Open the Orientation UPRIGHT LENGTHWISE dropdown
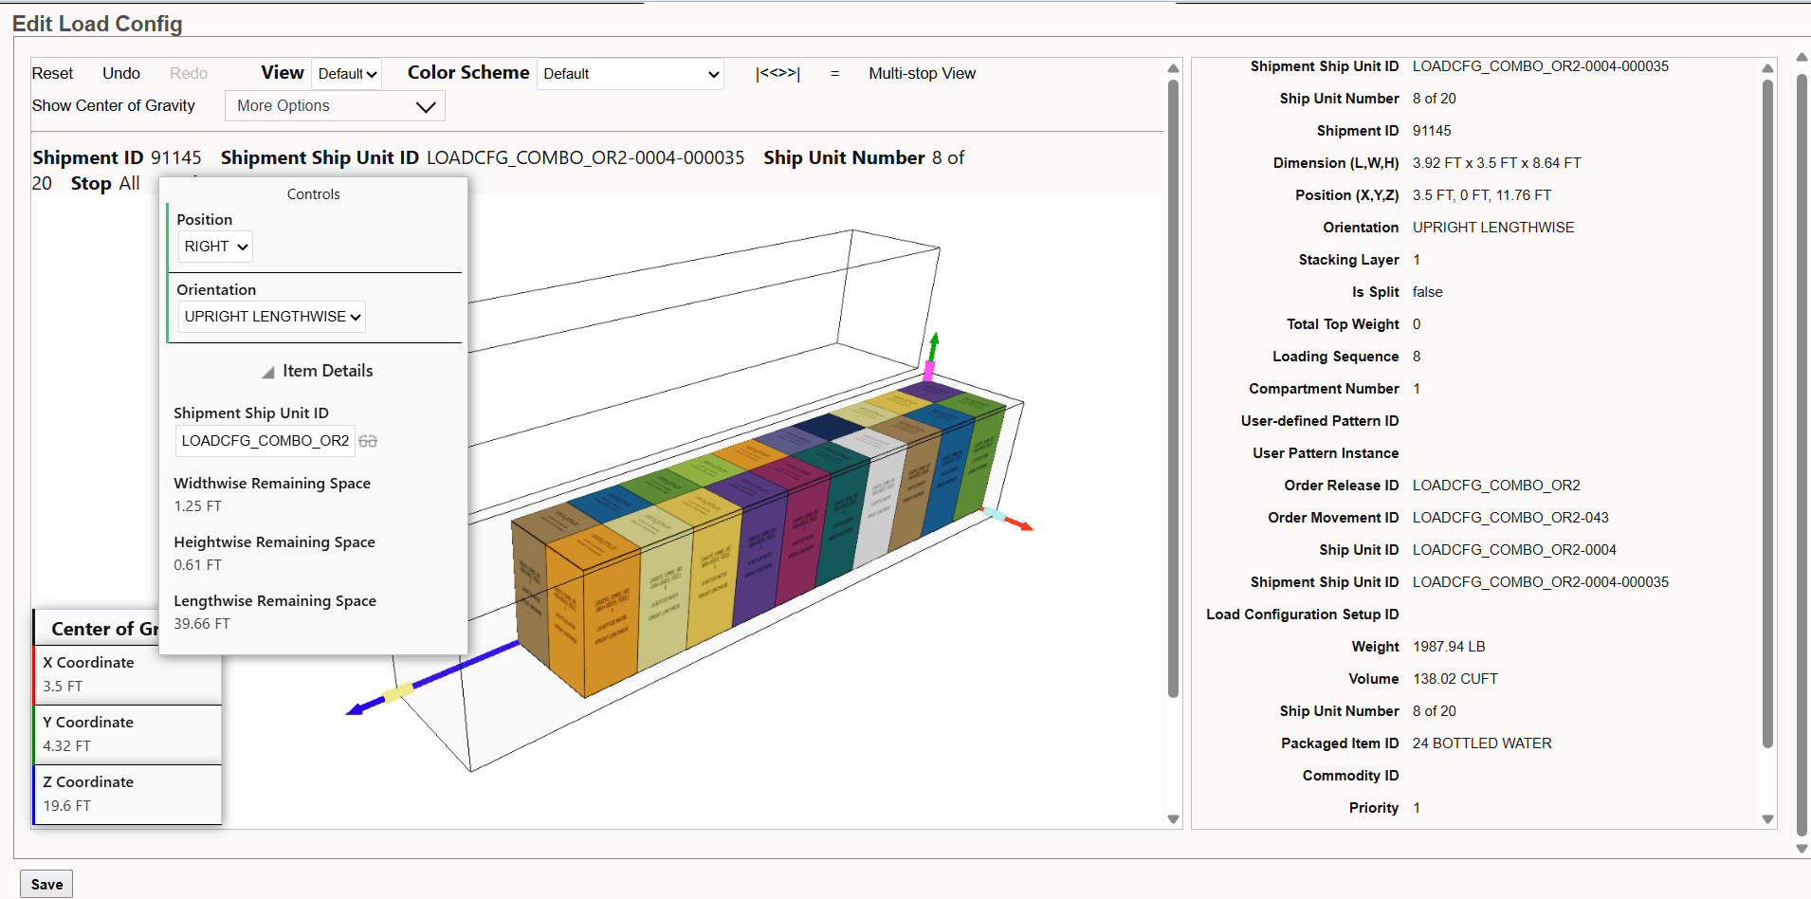 pos(272,317)
